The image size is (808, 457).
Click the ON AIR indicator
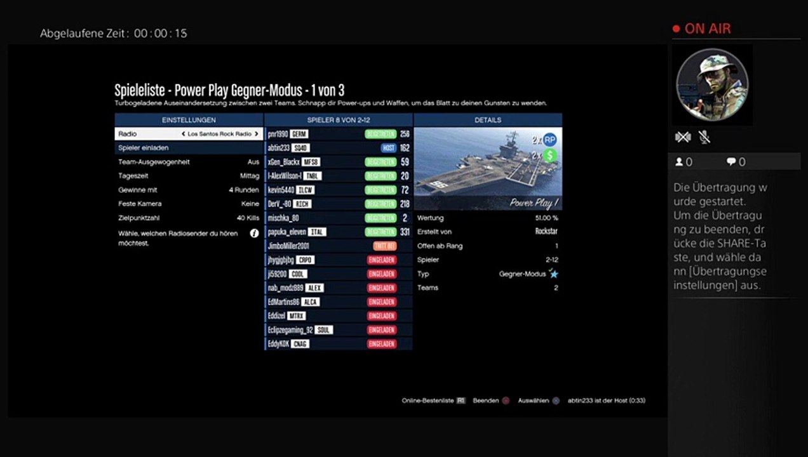(701, 29)
